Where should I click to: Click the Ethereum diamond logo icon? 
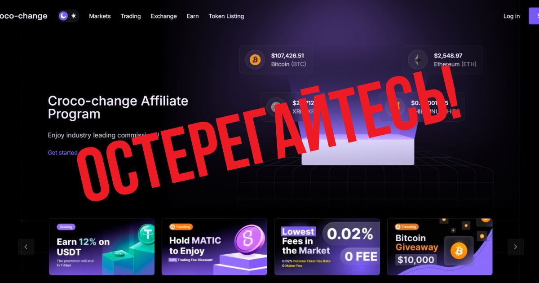[x=418, y=59]
